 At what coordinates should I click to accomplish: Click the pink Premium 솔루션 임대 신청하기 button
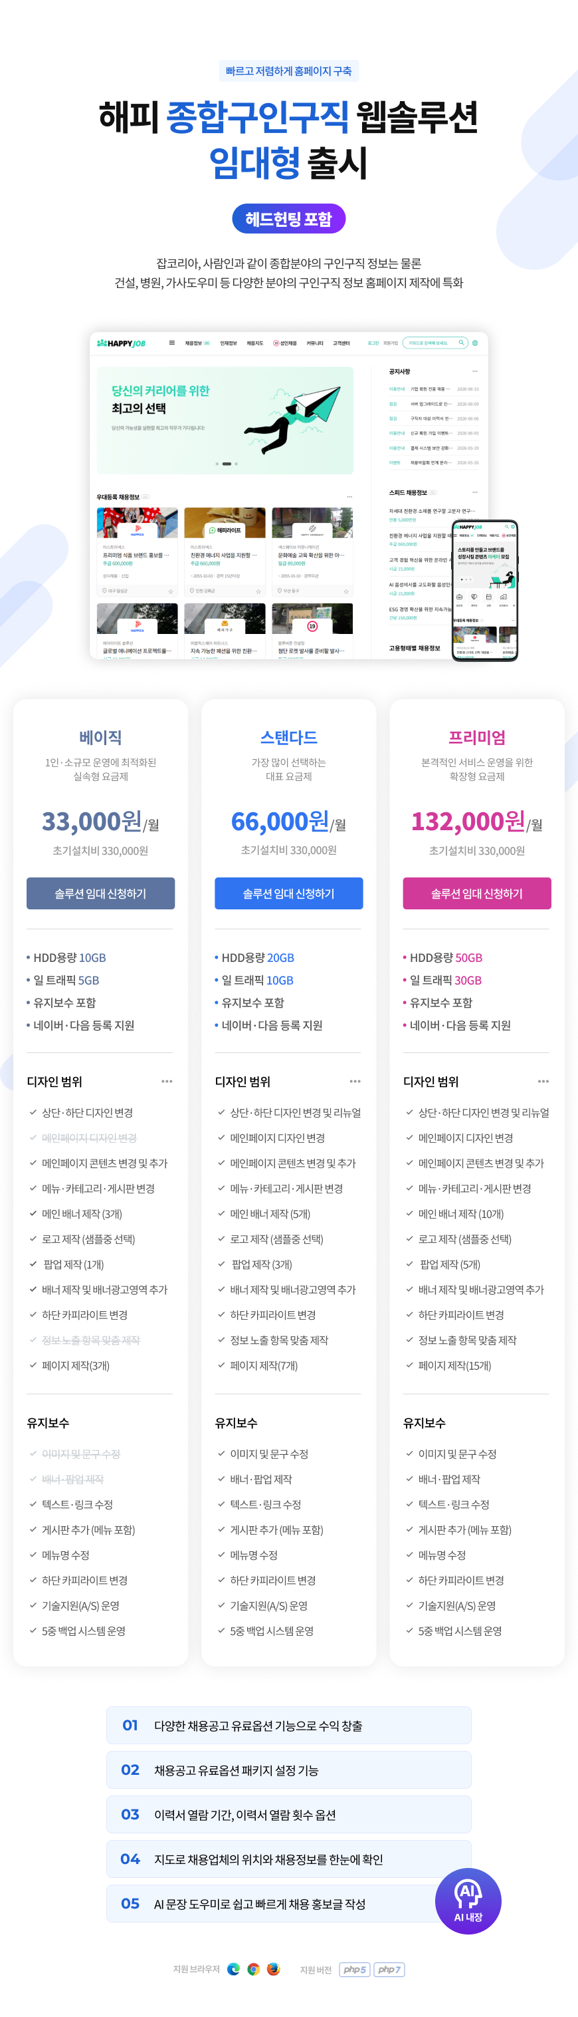[x=477, y=893]
